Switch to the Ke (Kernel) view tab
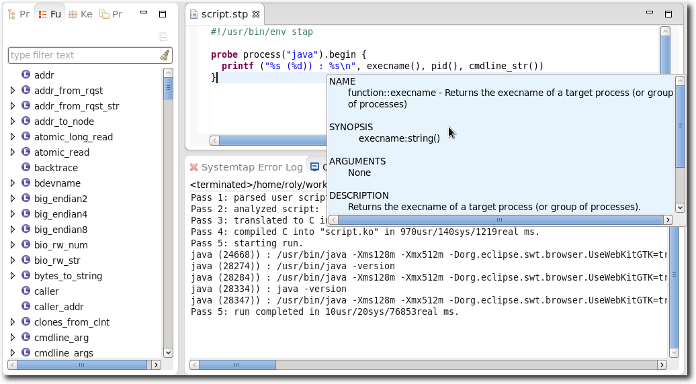Screen dimensions: 696x384 pyautogui.click(x=80, y=14)
